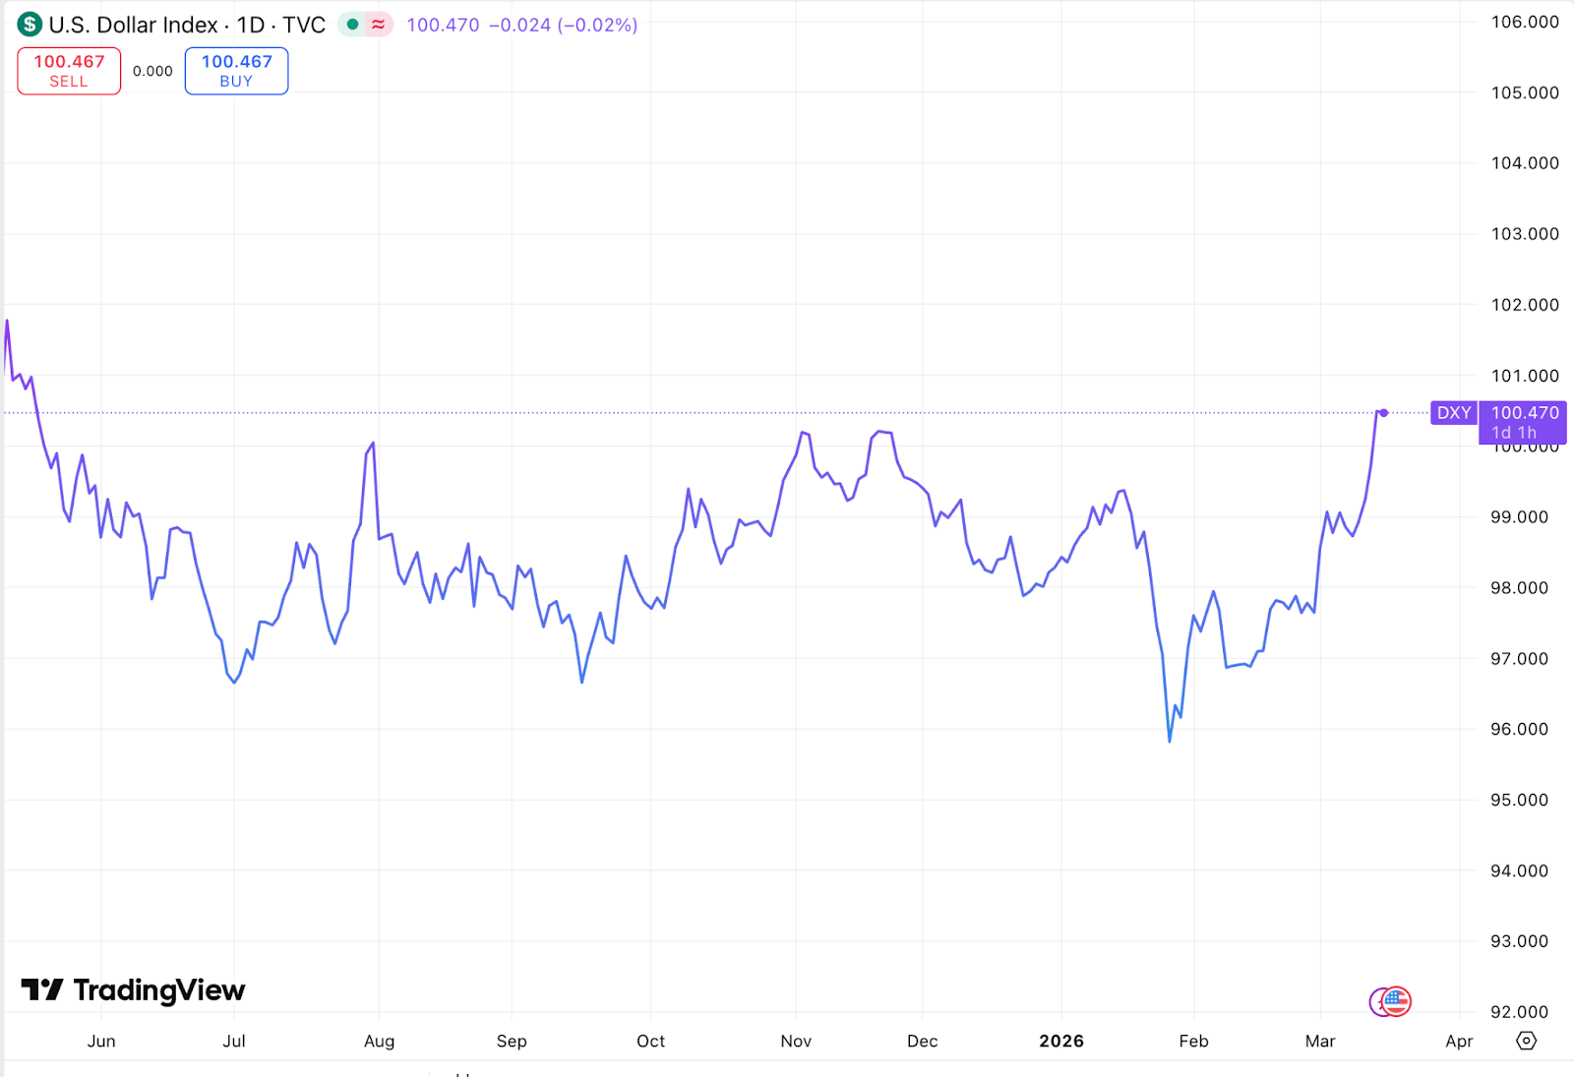Viewport: 1574px width, 1077px height.
Task: Click the pink approximate-data indicator icon
Action: point(379,25)
